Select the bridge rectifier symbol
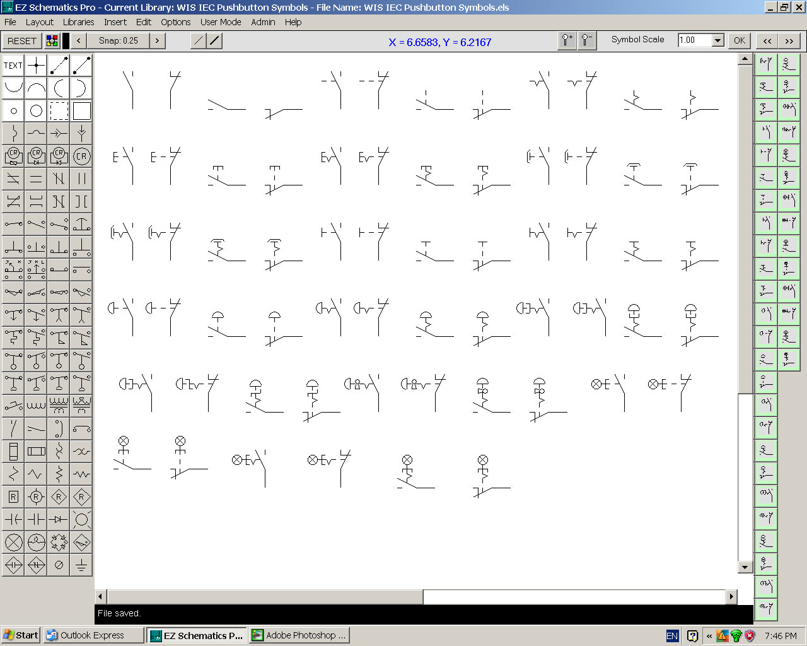The width and height of the screenshot is (807, 646). [x=59, y=542]
